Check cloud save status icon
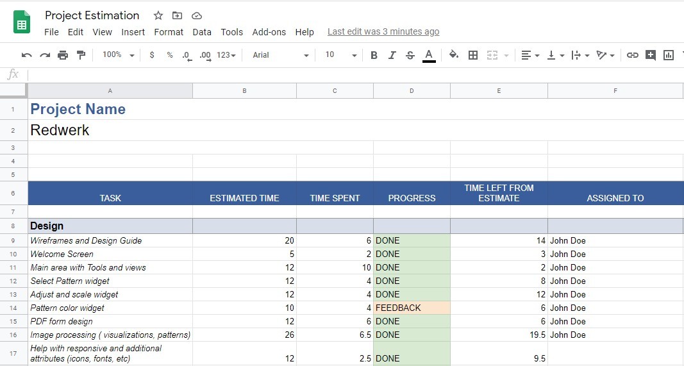 (x=197, y=16)
